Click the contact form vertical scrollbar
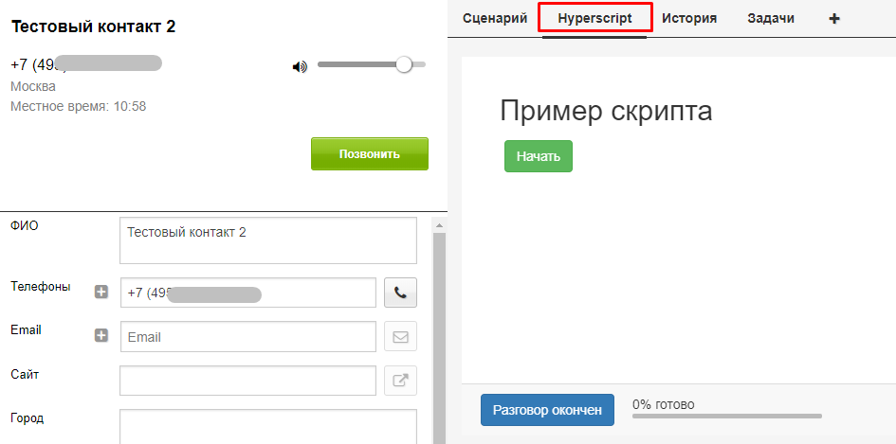Image resolution: width=896 pixels, height=444 pixels. (x=438, y=331)
